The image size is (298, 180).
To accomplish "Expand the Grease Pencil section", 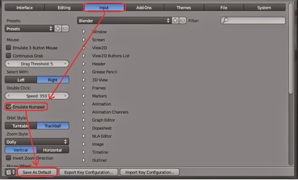I will click(84, 72).
